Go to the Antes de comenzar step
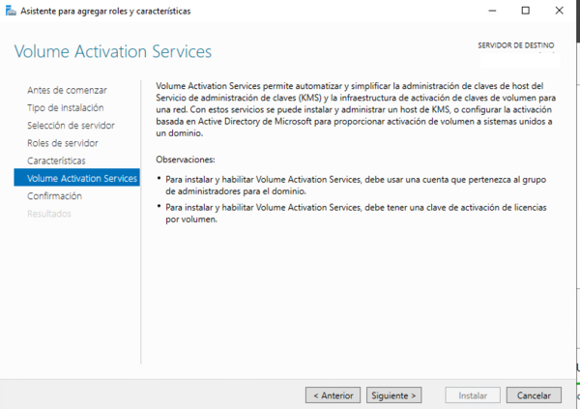The height and width of the screenshot is (409, 580). tap(67, 90)
